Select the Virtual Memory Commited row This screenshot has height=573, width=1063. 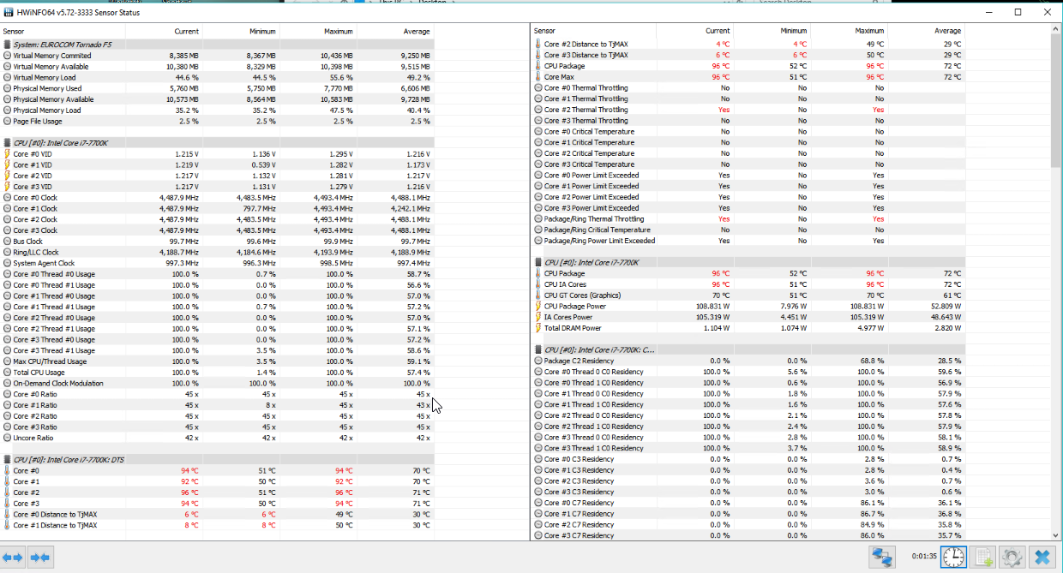(x=218, y=56)
